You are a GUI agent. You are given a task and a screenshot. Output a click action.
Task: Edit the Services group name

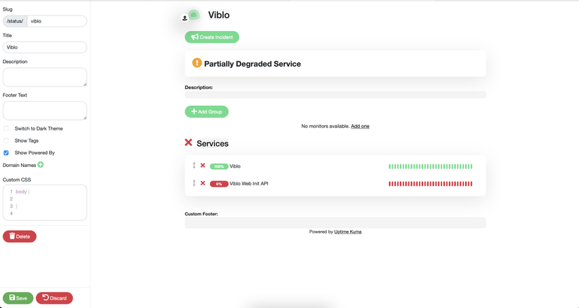click(x=213, y=143)
